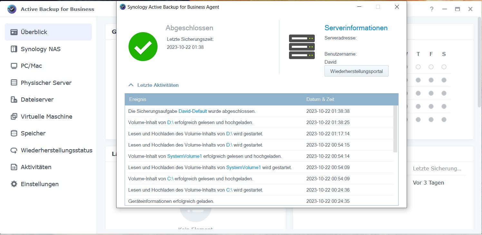Click C:\ link in the erfolgreich gelesen row
Screen dimensions: 482x235
pyautogui.click(x=170, y=179)
